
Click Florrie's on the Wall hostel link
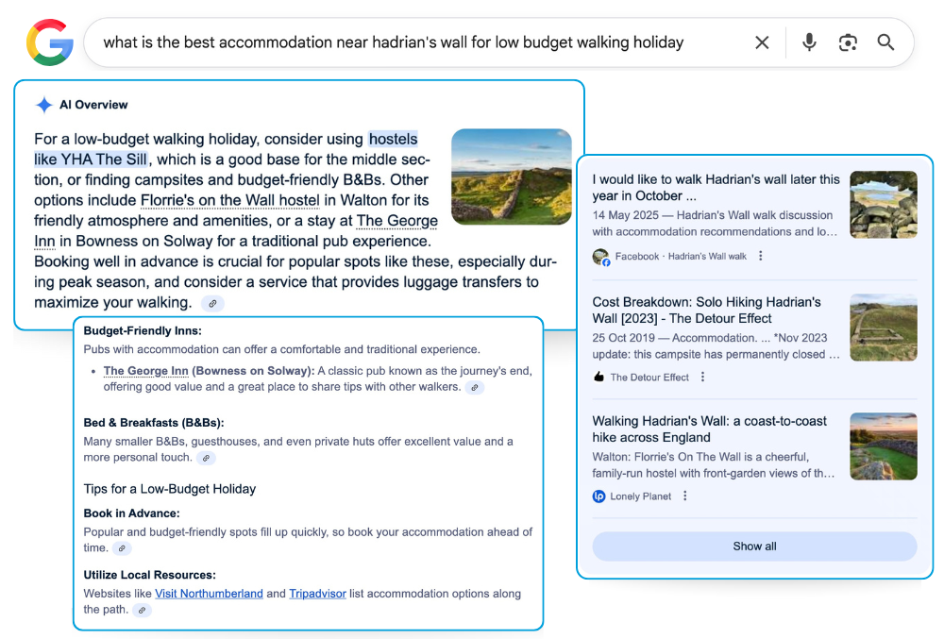pyautogui.click(x=230, y=200)
